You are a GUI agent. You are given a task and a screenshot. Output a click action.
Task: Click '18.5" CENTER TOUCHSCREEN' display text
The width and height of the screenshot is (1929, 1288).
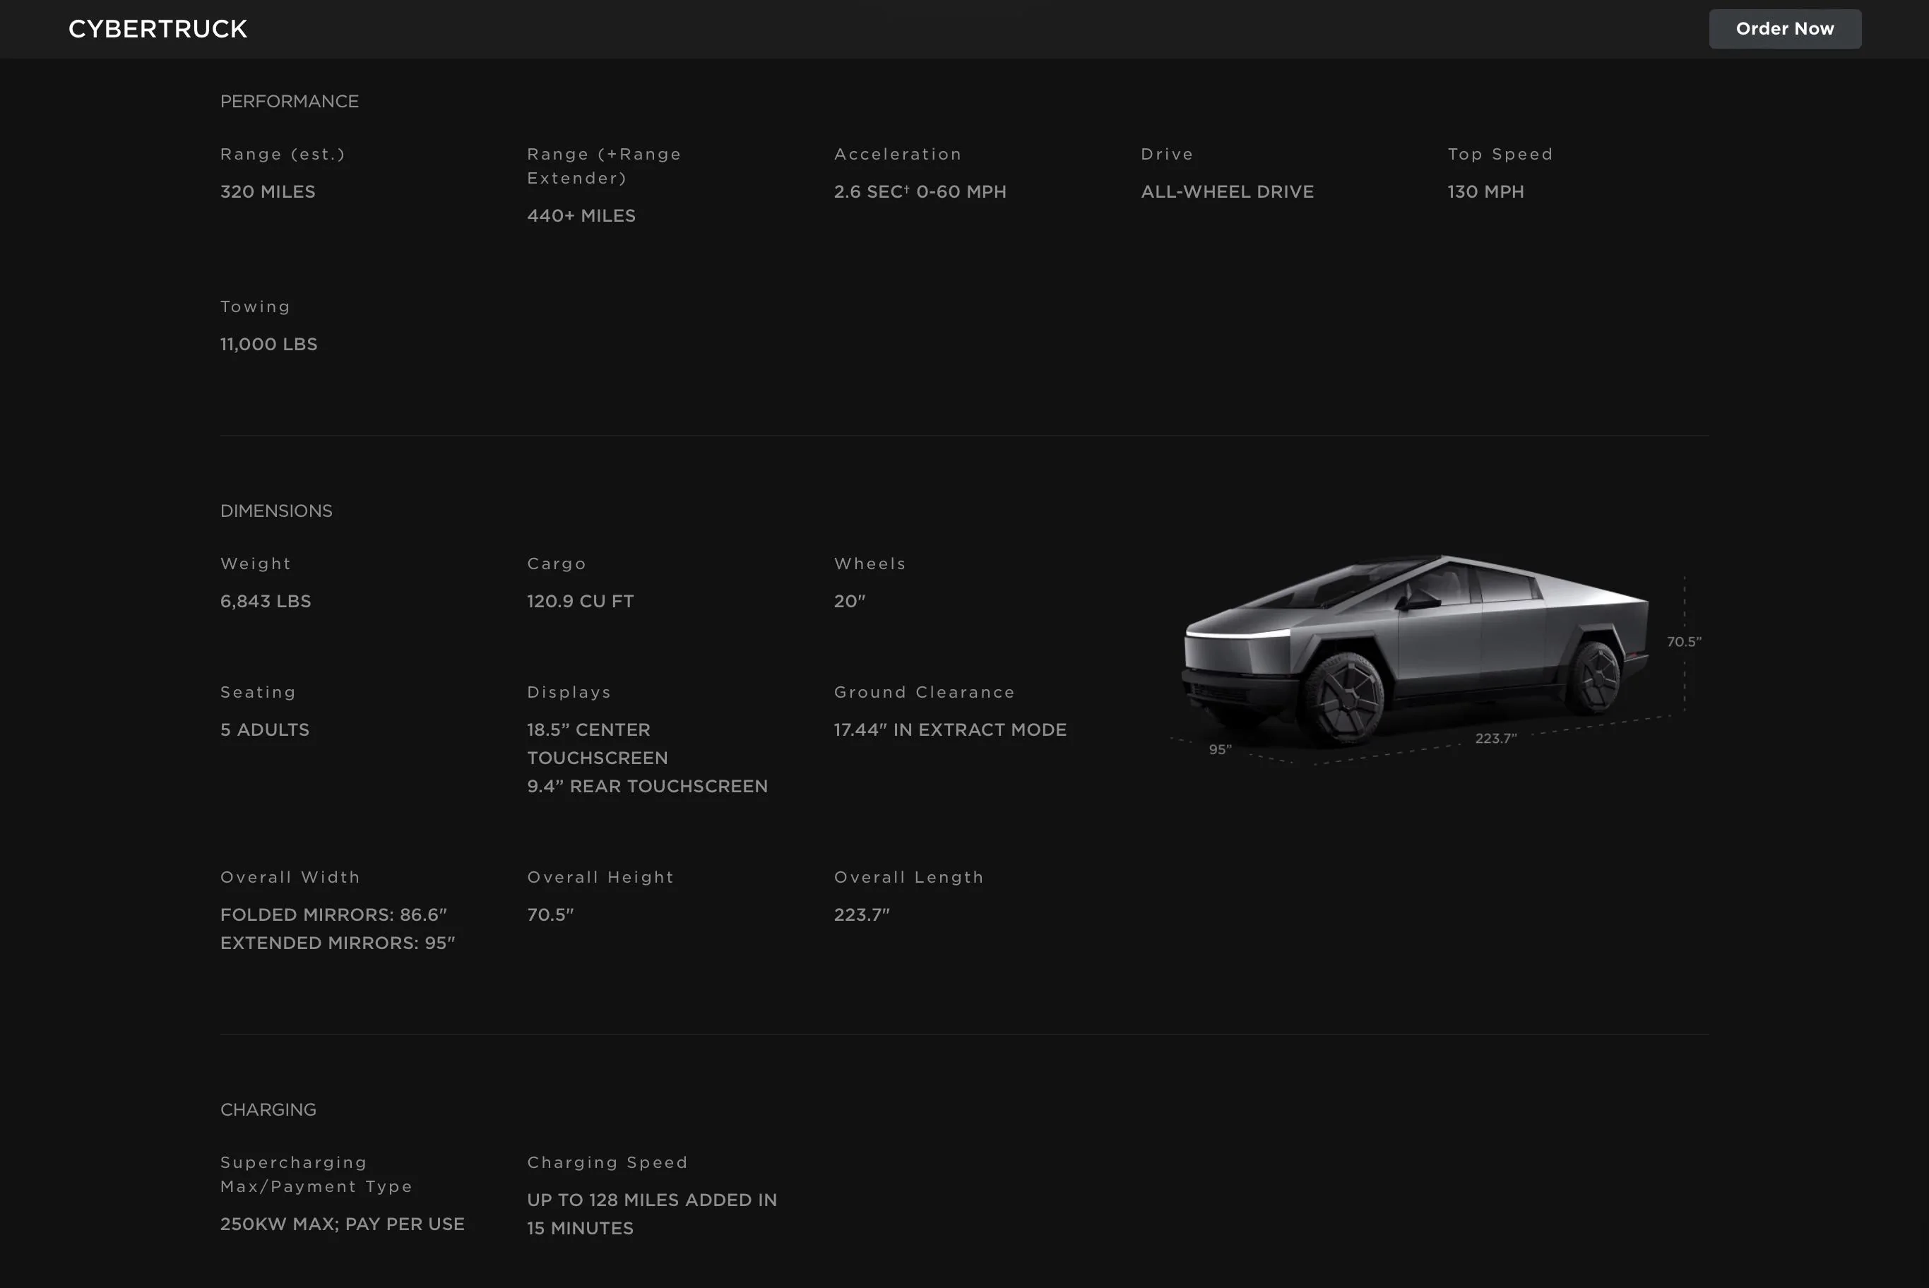598,744
